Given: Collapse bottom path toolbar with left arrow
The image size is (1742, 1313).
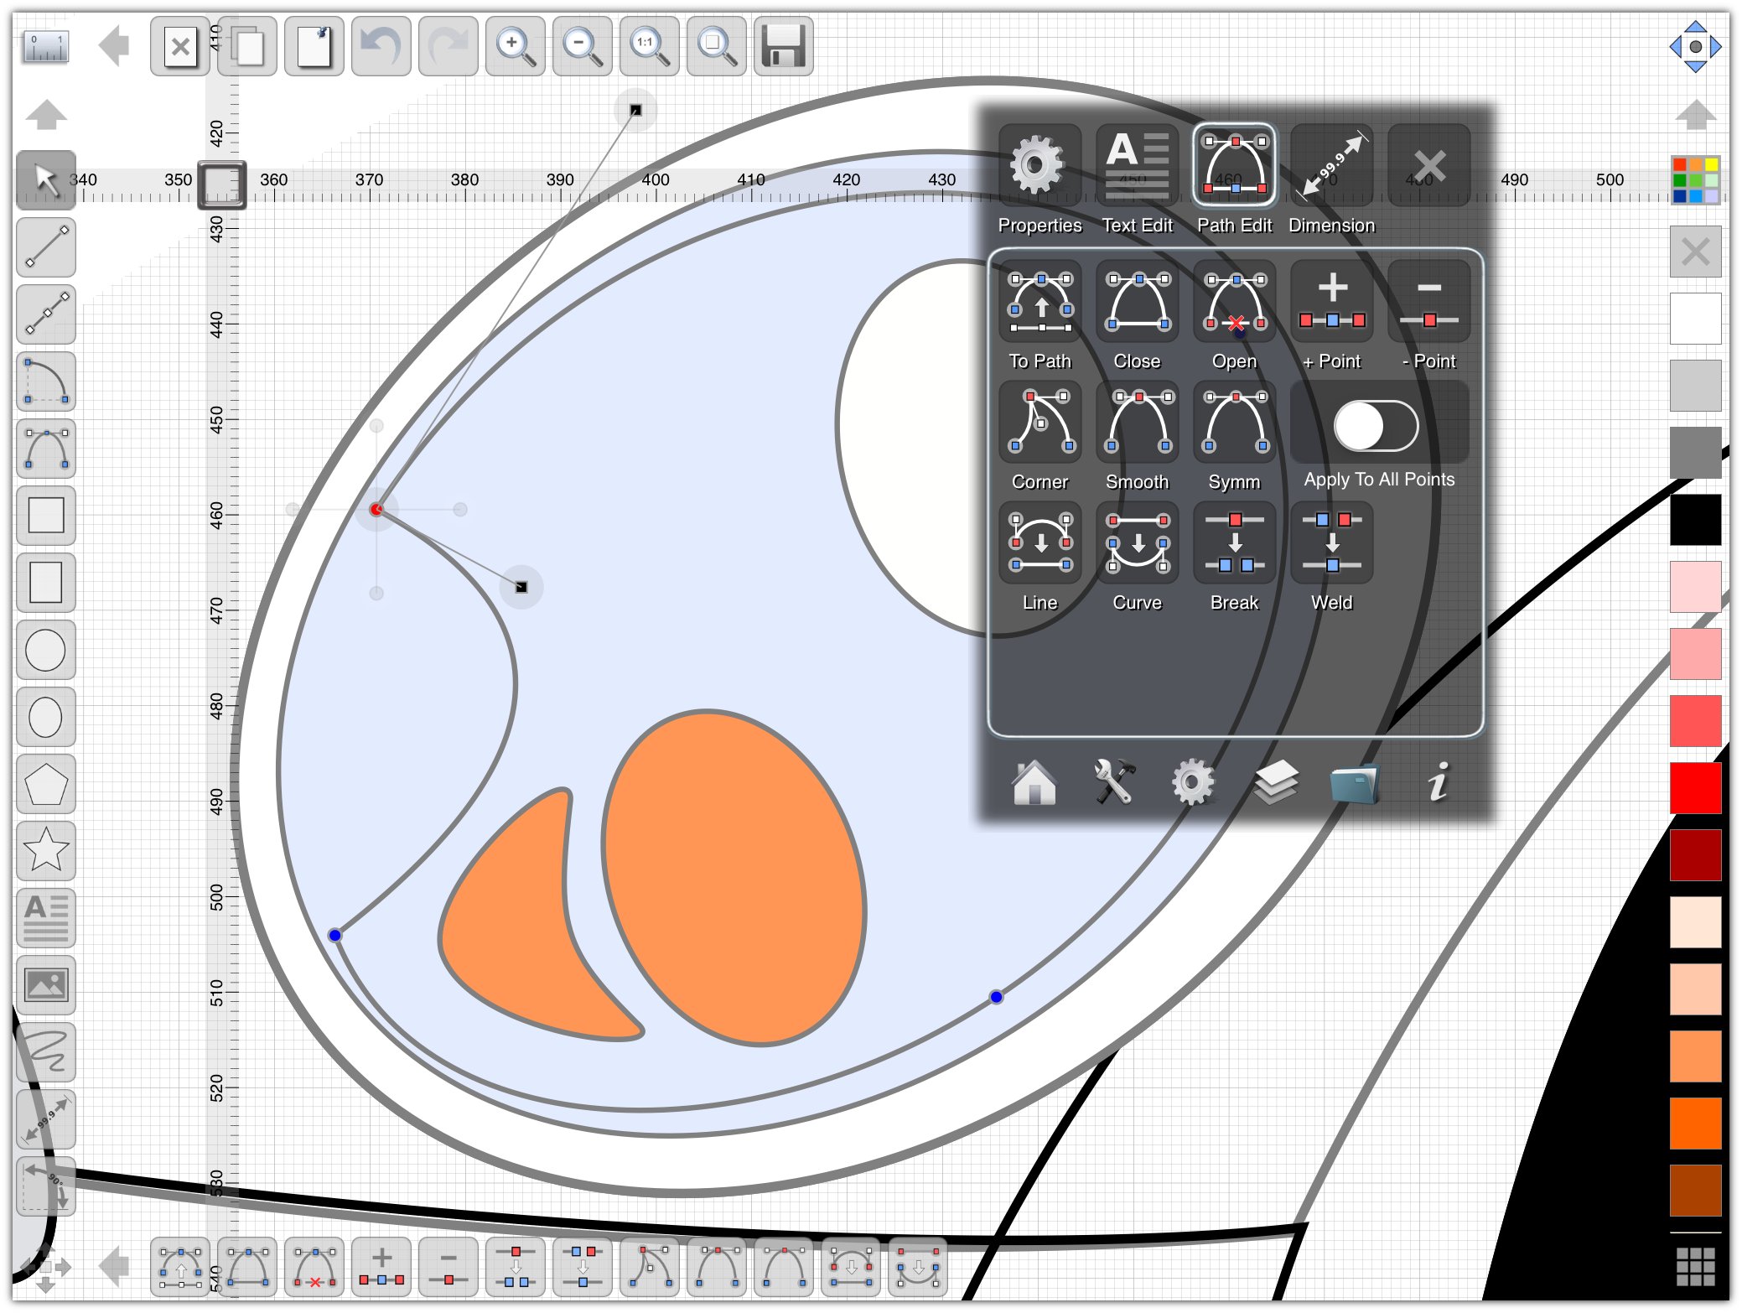Looking at the screenshot, I should coord(113,1265).
